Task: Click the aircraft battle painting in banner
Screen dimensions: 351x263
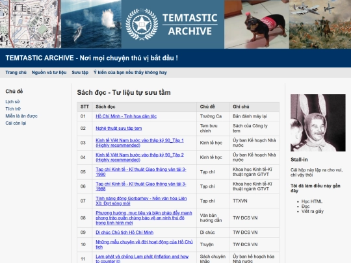Action: coord(320,24)
